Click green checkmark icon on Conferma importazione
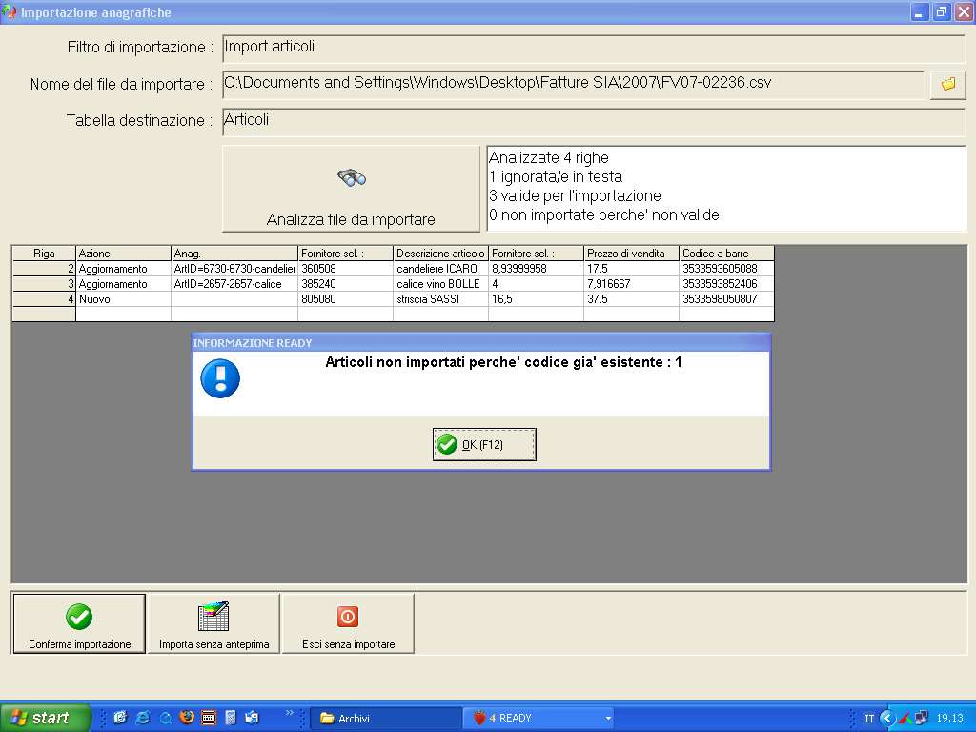976x732 pixels. (79, 617)
